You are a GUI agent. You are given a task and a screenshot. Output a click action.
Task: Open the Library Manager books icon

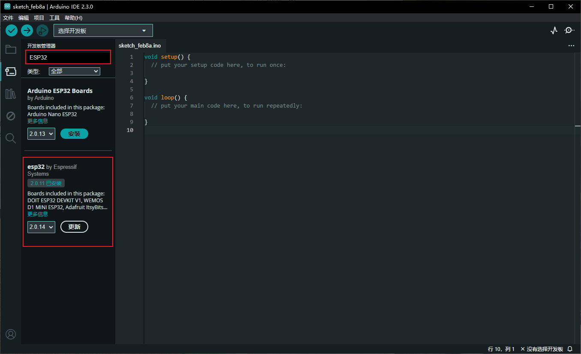(11, 94)
